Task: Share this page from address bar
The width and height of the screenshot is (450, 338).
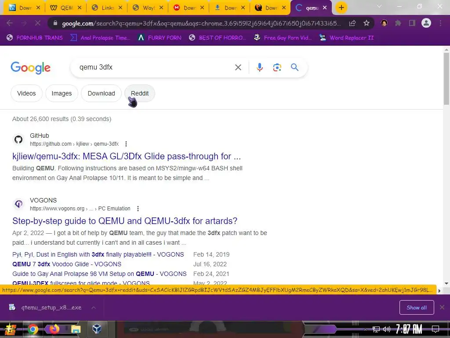Action: click(352, 23)
